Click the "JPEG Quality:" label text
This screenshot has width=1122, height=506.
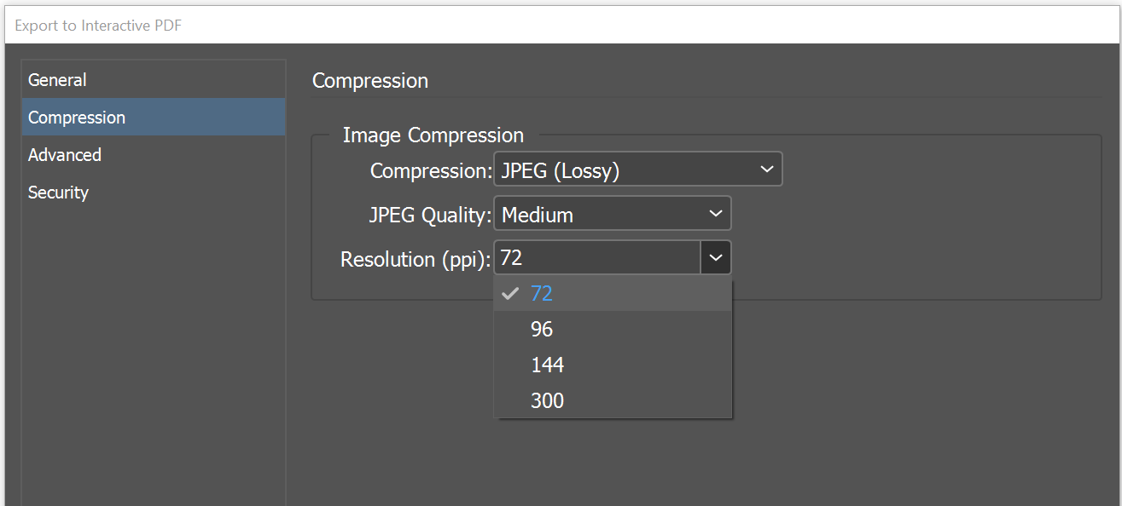point(429,216)
